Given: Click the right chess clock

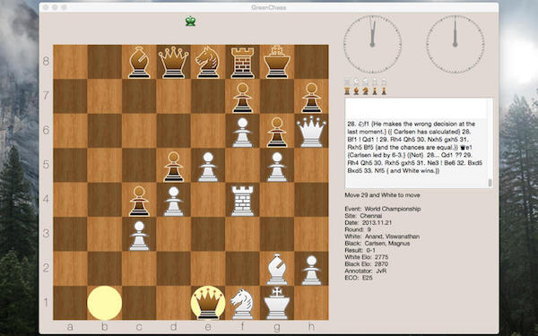Looking at the screenshot, I should [456, 44].
